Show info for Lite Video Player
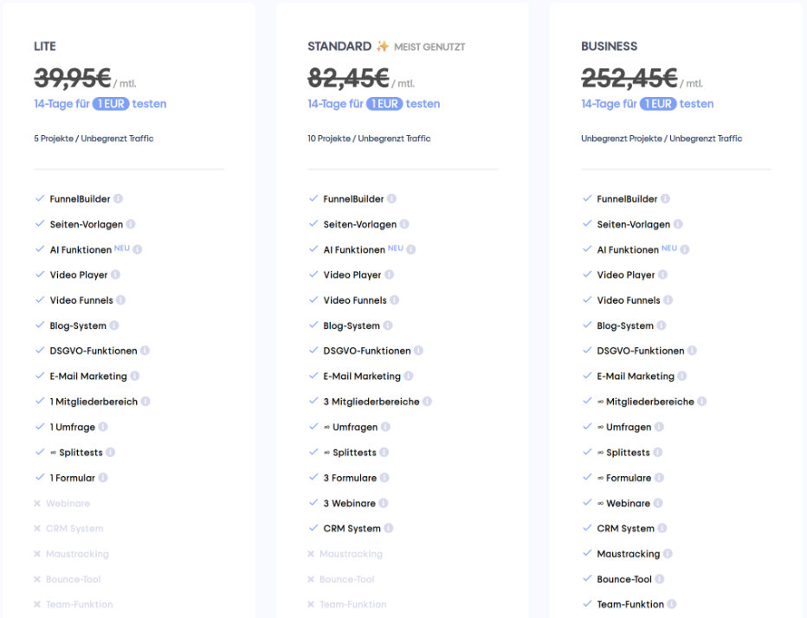Viewport: 807px width, 618px height. tap(116, 274)
